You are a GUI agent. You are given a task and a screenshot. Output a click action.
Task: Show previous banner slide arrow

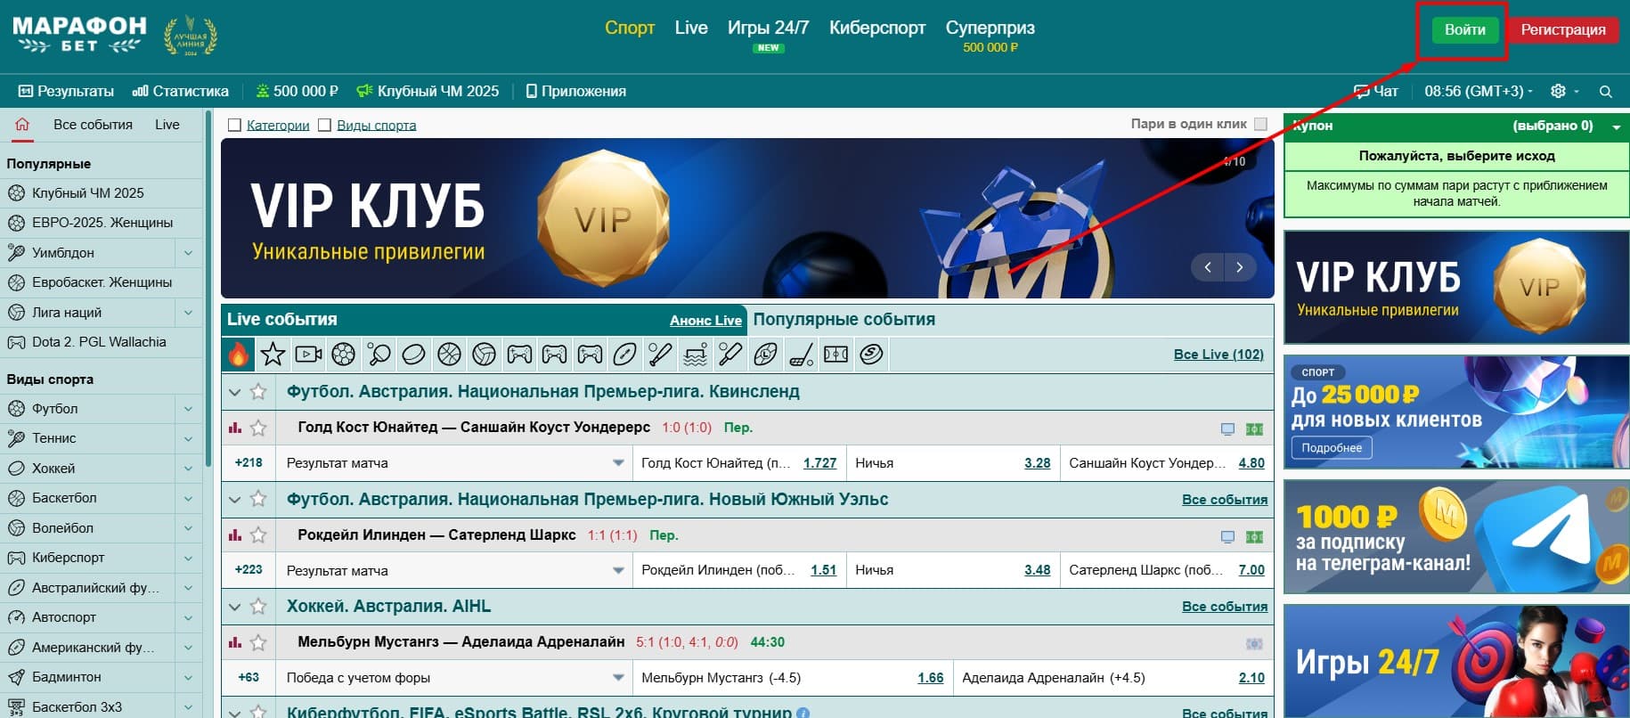pyautogui.click(x=1208, y=267)
